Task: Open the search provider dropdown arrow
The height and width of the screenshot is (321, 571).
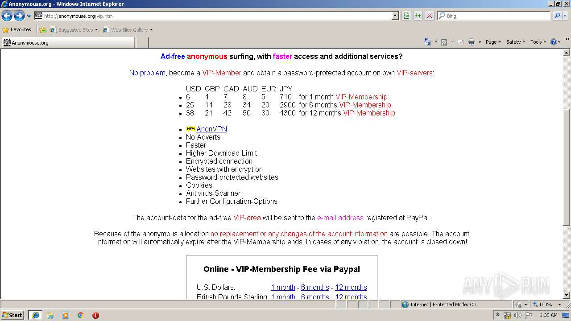Action: [565, 16]
